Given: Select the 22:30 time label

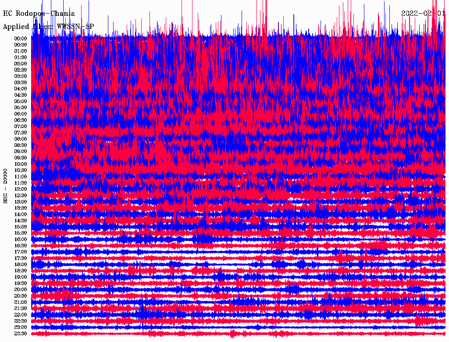Looking at the screenshot, I should [21, 321].
